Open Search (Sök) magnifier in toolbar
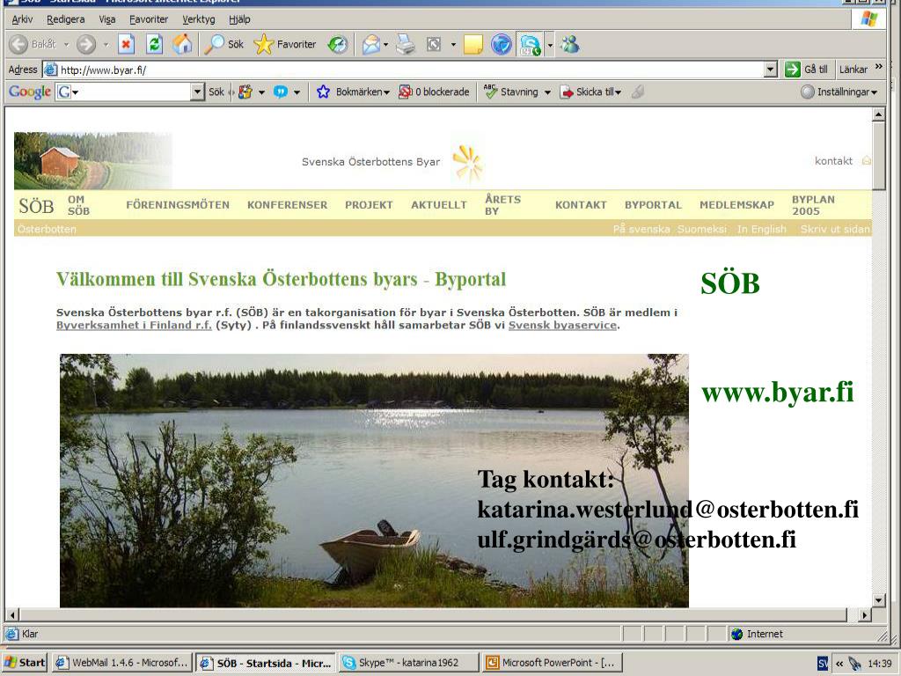 224,44
